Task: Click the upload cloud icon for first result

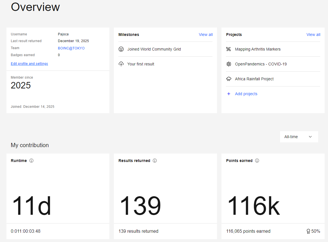Action: pos(121,64)
